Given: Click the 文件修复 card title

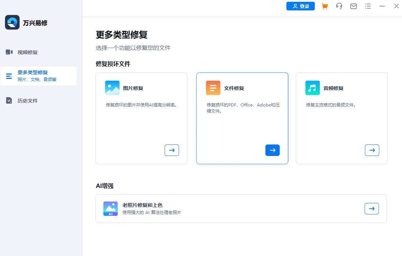Looking at the screenshot, I should [x=234, y=88].
